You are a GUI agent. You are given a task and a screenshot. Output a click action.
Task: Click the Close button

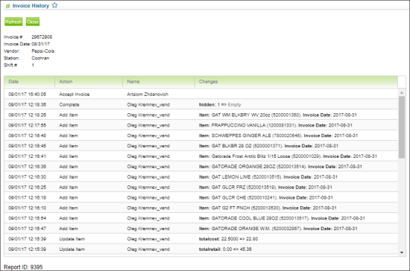point(33,22)
